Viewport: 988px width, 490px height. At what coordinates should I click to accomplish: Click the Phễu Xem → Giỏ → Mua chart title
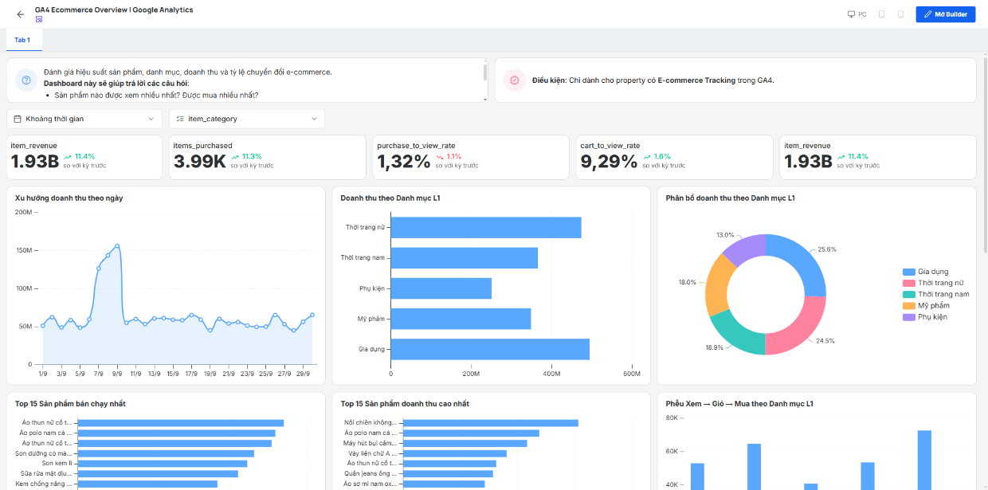coord(739,404)
